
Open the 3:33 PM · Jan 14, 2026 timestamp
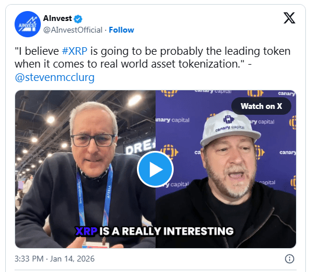[55, 259]
